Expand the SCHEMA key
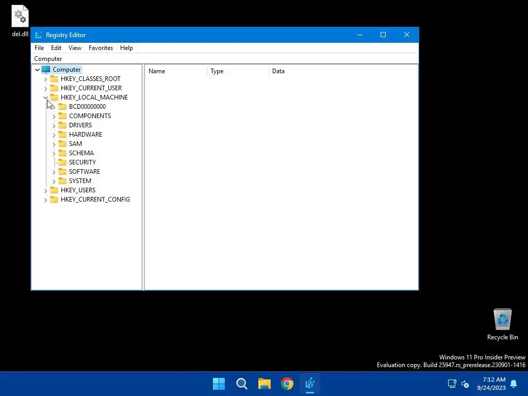528x396 pixels. click(54, 153)
